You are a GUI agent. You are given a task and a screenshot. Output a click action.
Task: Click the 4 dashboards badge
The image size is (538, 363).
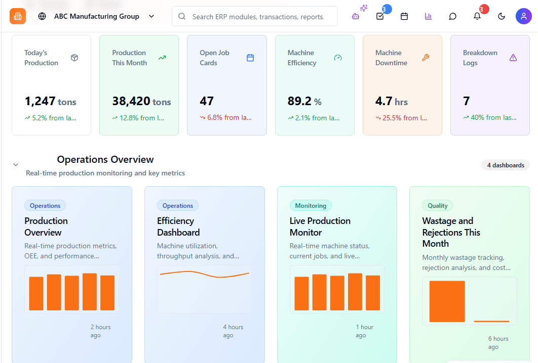coord(506,165)
